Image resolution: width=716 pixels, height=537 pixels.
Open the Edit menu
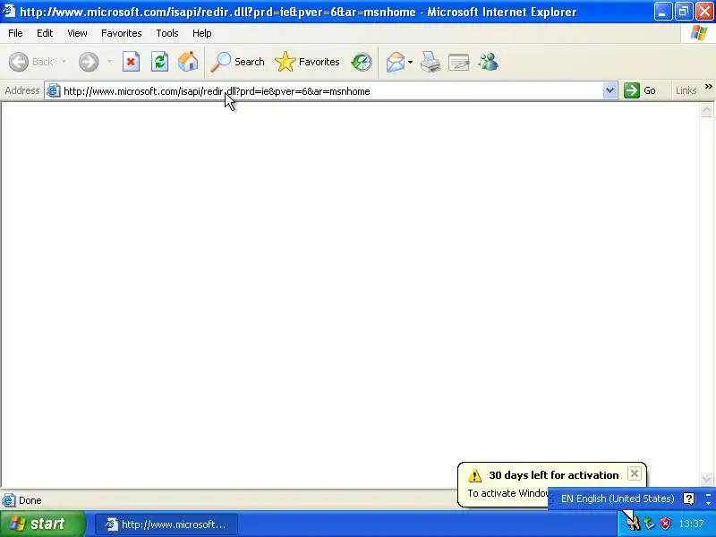click(x=45, y=33)
